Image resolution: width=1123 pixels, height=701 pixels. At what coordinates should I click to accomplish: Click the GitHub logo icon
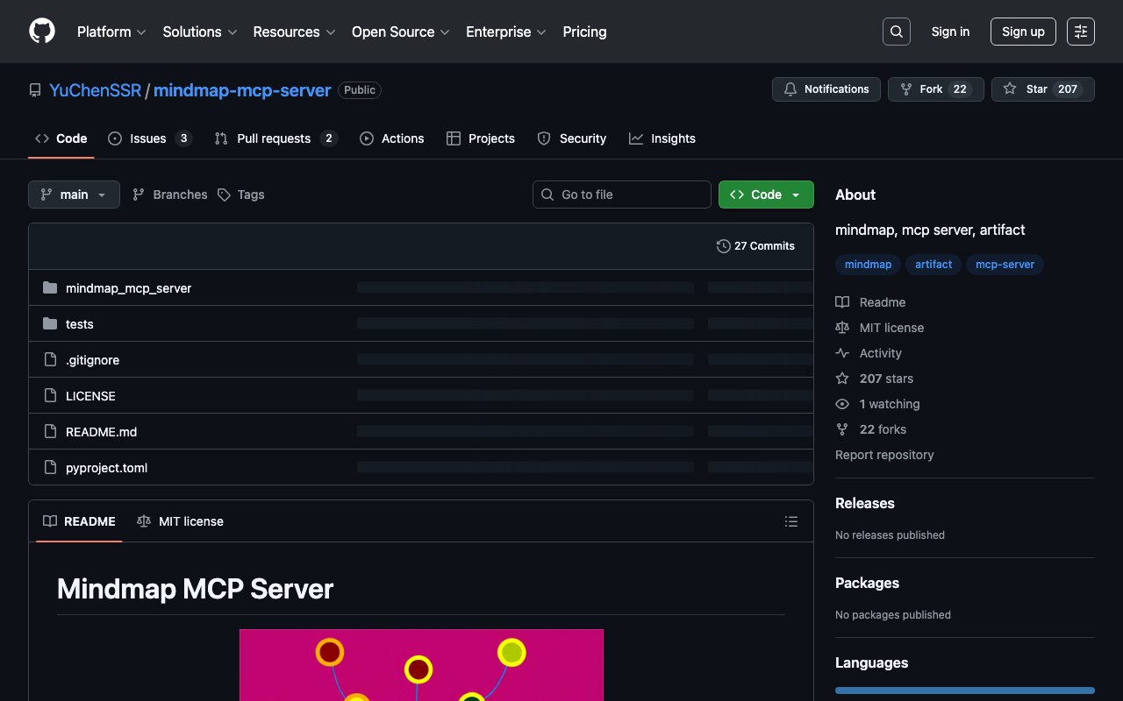pyautogui.click(x=42, y=32)
